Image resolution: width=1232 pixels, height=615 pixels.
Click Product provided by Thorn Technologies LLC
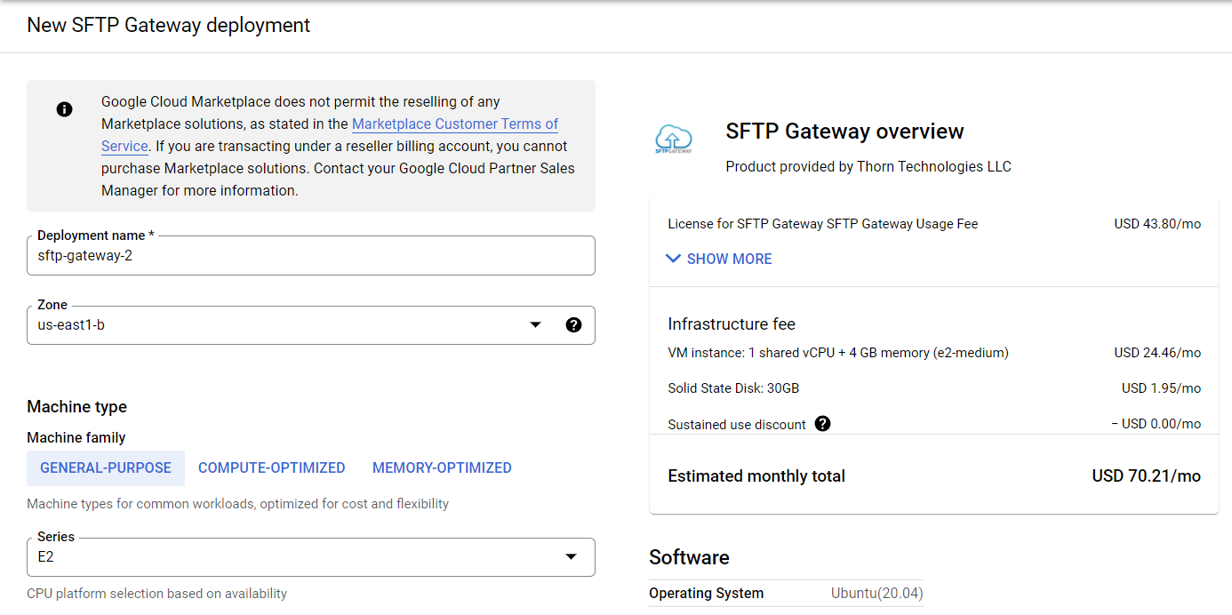click(x=868, y=167)
